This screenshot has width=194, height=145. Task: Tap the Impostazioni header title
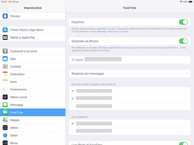click(33, 8)
